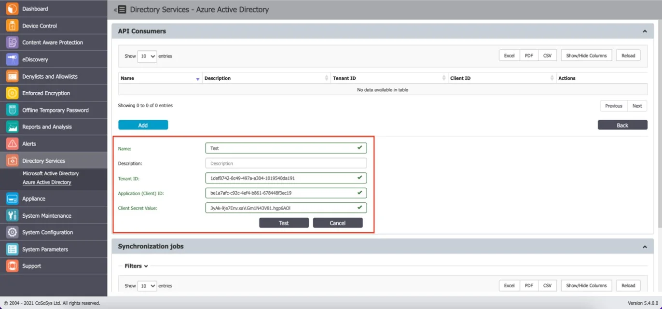Screen dimensions: 662x309
Task: Click the Name input field
Action: coord(286,148)
